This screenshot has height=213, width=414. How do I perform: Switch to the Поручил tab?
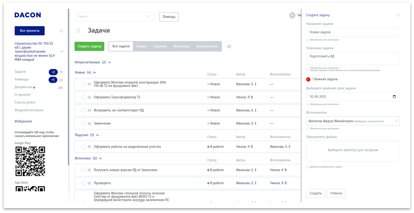(160, 47)
